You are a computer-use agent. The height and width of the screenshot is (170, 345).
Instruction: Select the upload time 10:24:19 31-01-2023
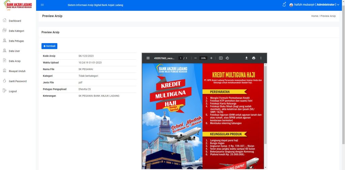(90, 63)
